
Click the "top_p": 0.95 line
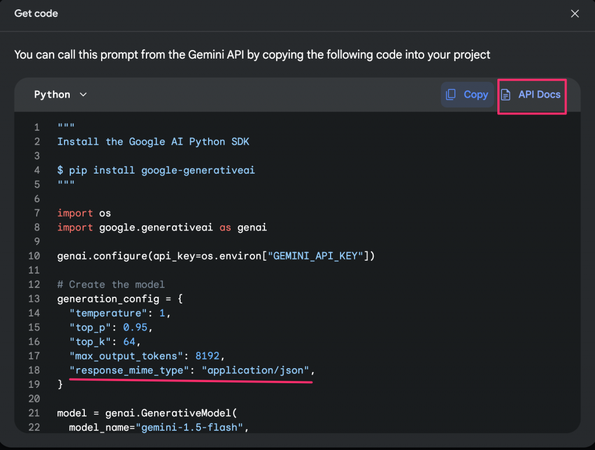click(111, 327)
